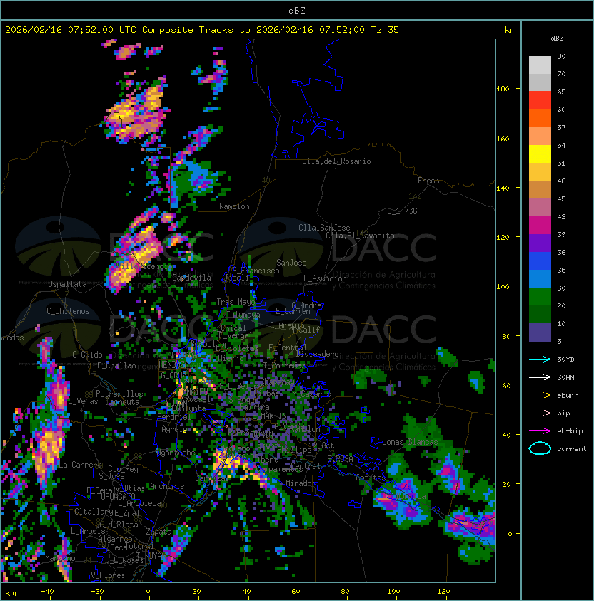This screenshot has height=601, width=594.
Task: Click the 'Clla.SanJose' place label
Action: tap(324, 228)
